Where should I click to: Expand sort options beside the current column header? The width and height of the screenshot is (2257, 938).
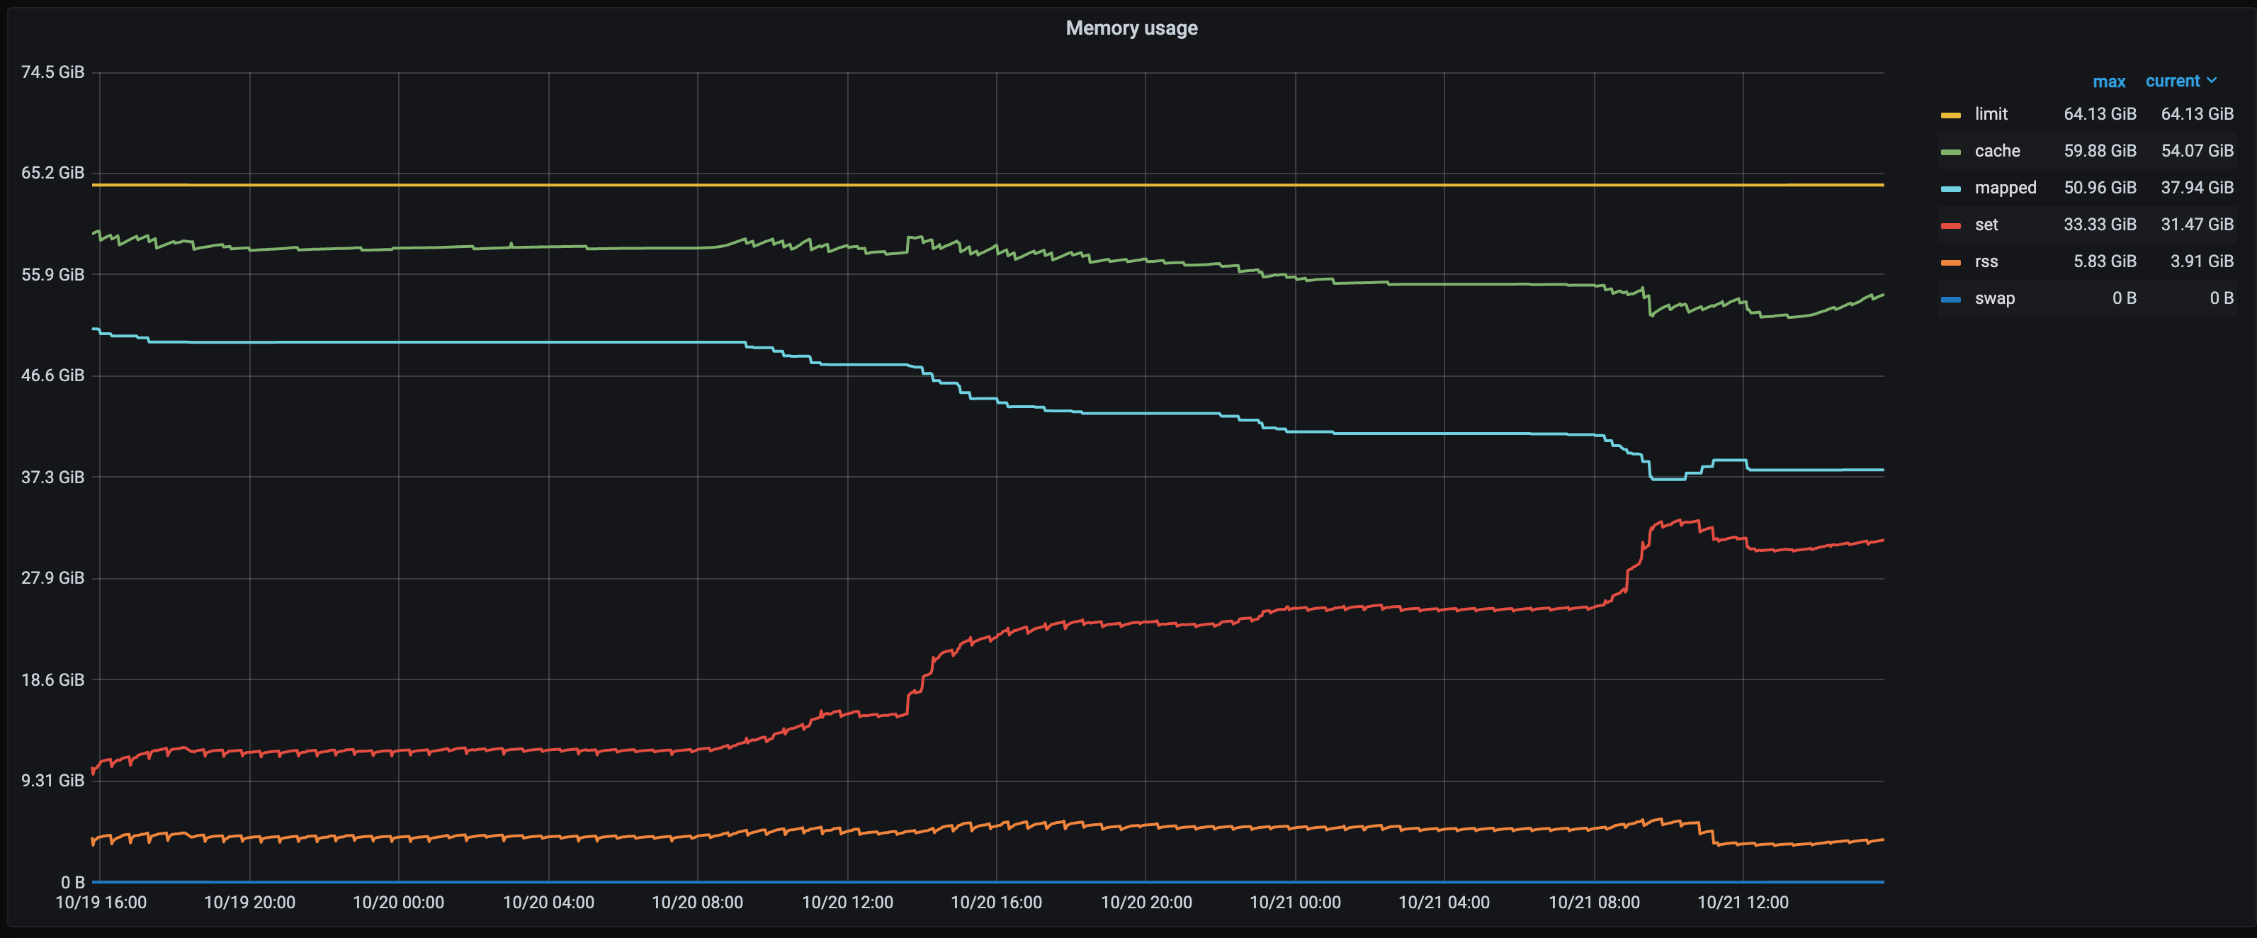tap(2212, 81)
